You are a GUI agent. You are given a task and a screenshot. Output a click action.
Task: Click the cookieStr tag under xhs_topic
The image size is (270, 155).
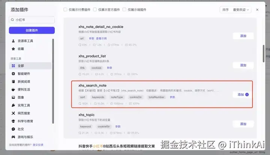(103, 127)
